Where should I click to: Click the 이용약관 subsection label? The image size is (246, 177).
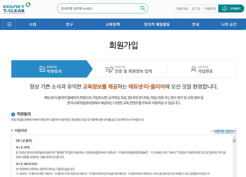click(x=21, y=131)
